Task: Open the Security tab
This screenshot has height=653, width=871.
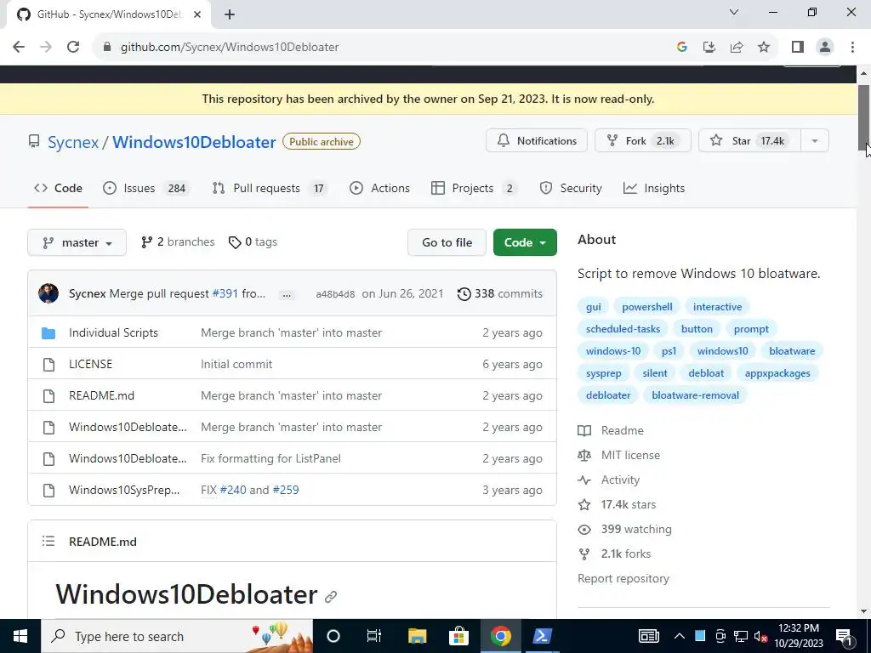Action: pos(571,188)
